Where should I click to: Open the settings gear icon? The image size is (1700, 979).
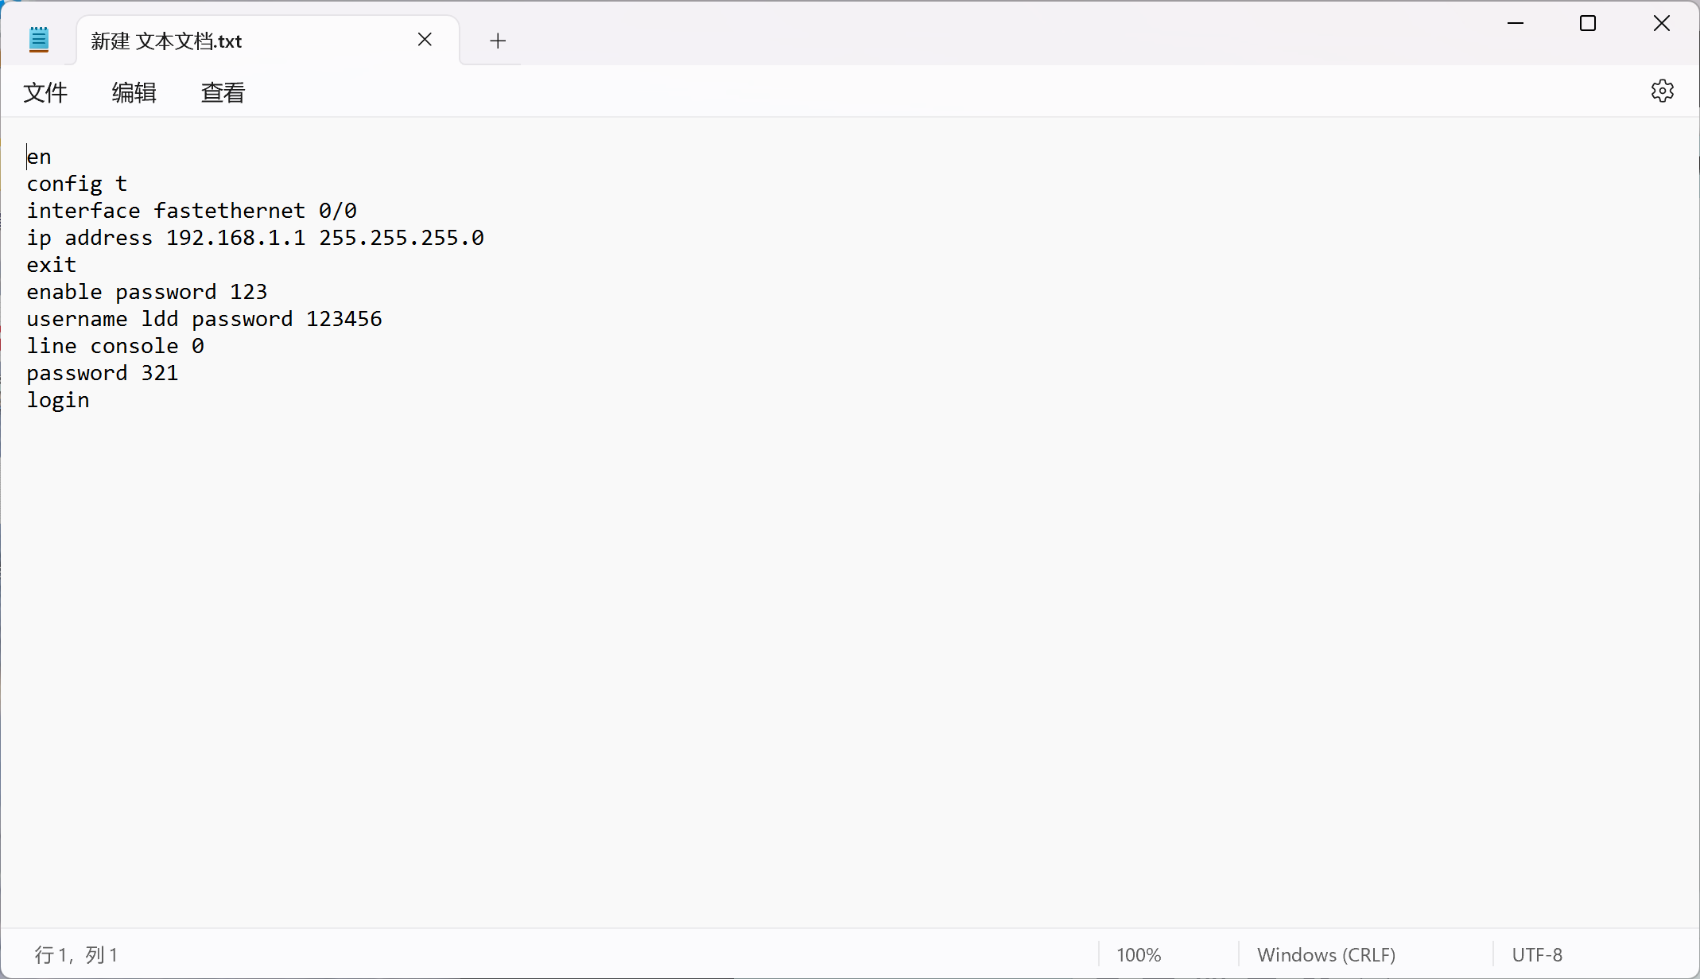1662,91
